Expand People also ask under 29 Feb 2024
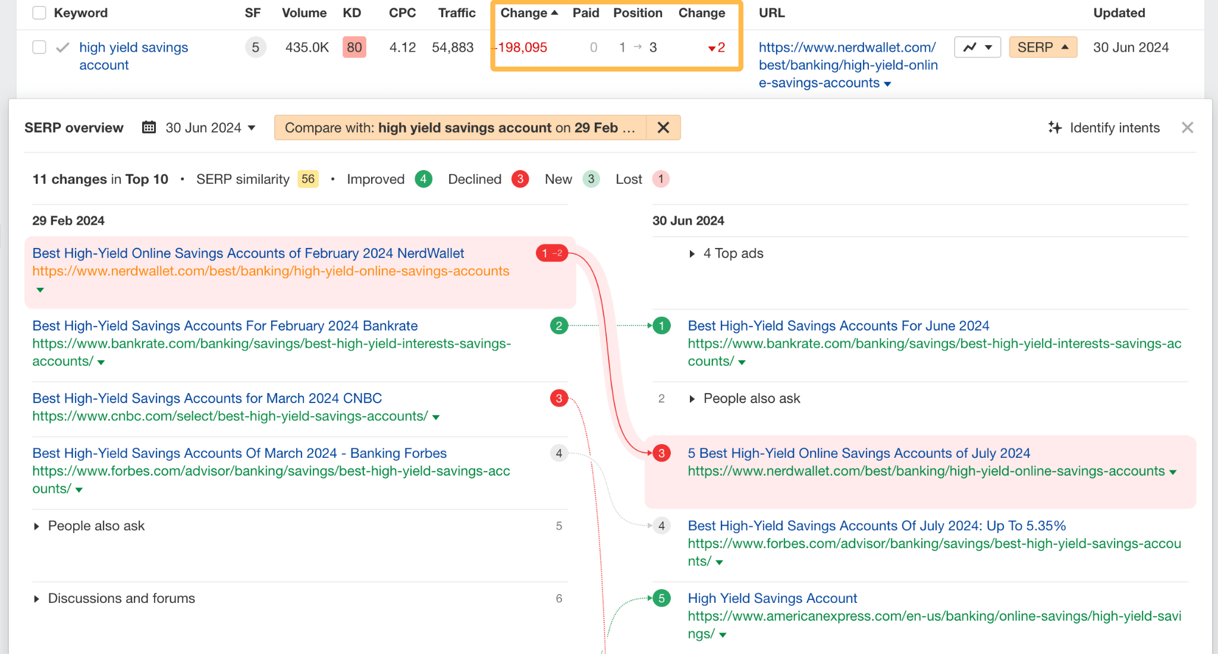This screenshot has width=1218, height=654. point(89,526)
